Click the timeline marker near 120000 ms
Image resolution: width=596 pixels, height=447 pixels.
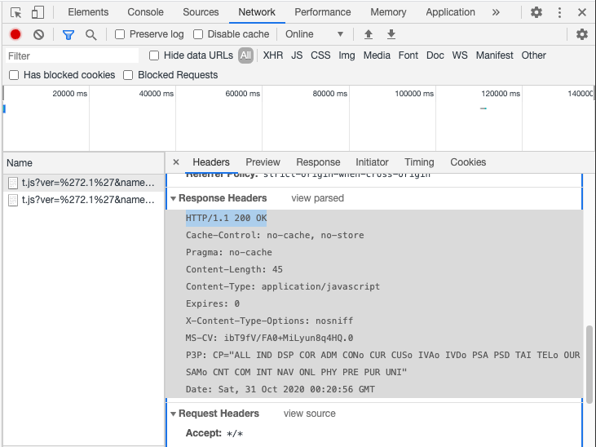[x=483, y=108]
